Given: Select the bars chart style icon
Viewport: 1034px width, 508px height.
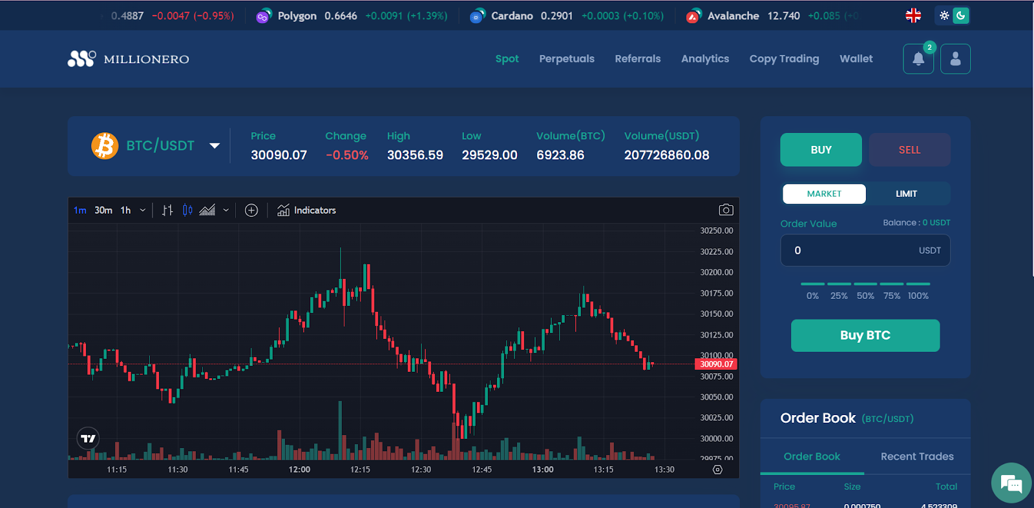Looking at the screenshot, I should (167, 210).
